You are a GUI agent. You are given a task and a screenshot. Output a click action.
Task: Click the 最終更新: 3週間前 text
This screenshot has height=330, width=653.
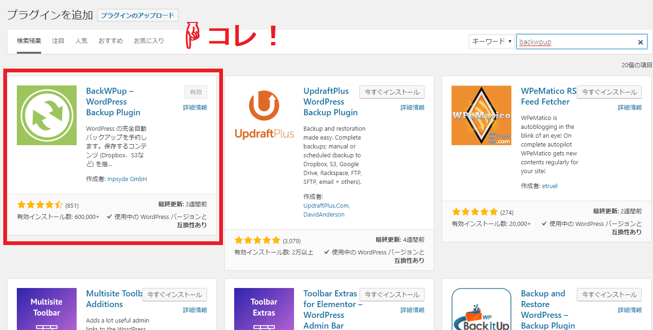[182, 204]
